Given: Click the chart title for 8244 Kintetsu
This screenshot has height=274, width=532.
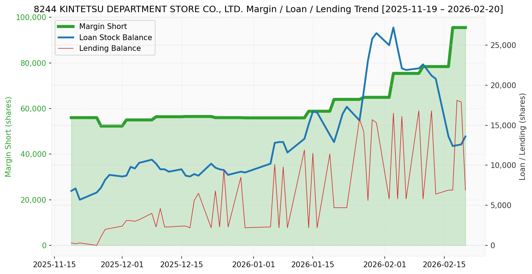Looking at the screenshot, I should pos(268,9).
